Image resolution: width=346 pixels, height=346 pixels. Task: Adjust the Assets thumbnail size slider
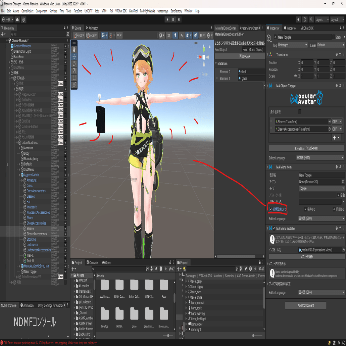point(168,336)
